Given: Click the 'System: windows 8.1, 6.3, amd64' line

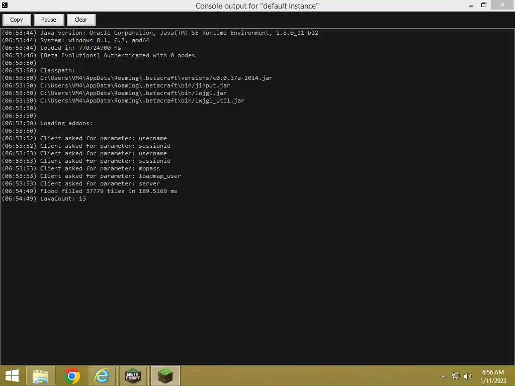Looking at the screenshot, I should [75, 40].
